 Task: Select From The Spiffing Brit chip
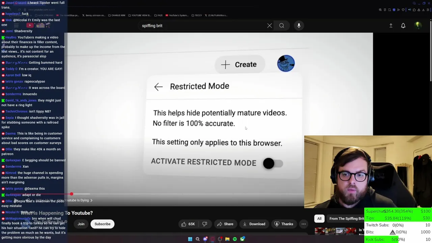click(x=346, y=218)
